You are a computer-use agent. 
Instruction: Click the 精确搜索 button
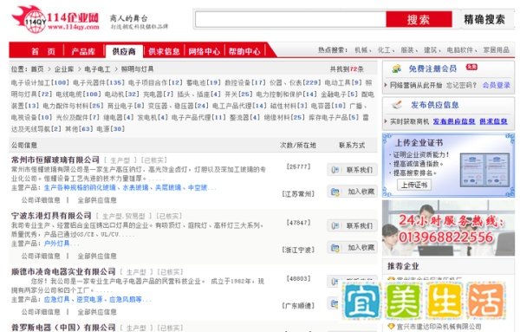[x=484, y=19]
